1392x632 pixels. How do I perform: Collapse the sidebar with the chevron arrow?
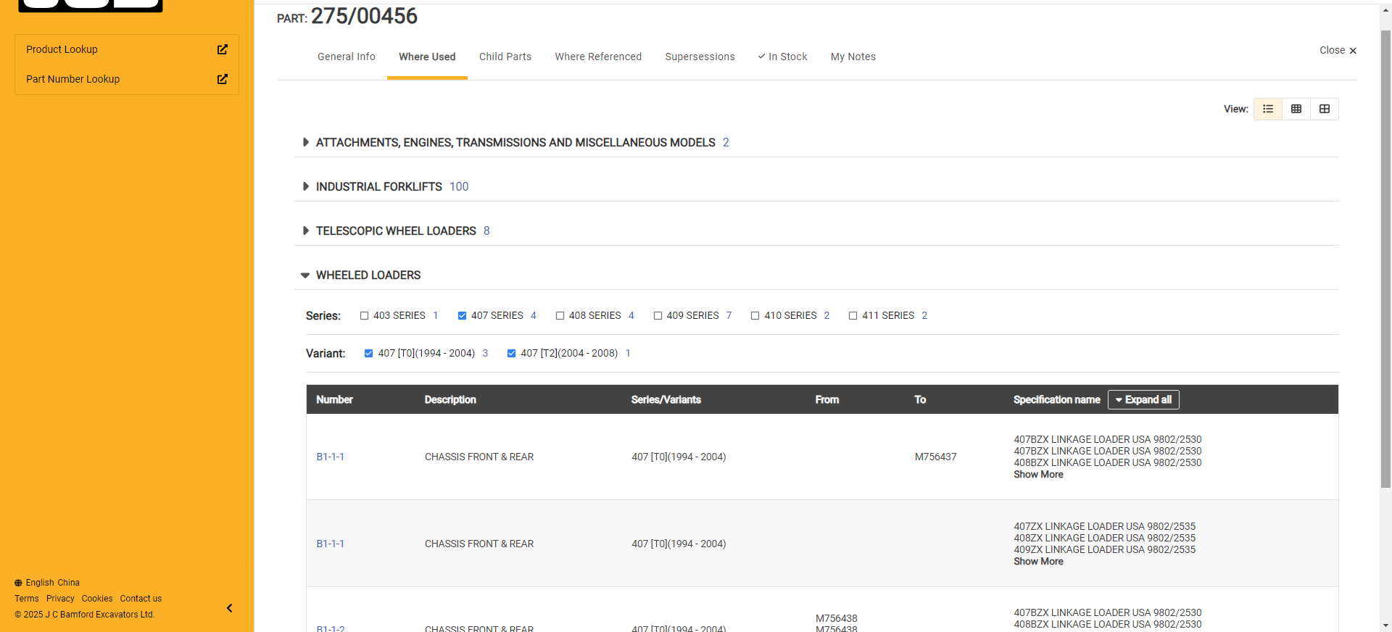(229, 608)
